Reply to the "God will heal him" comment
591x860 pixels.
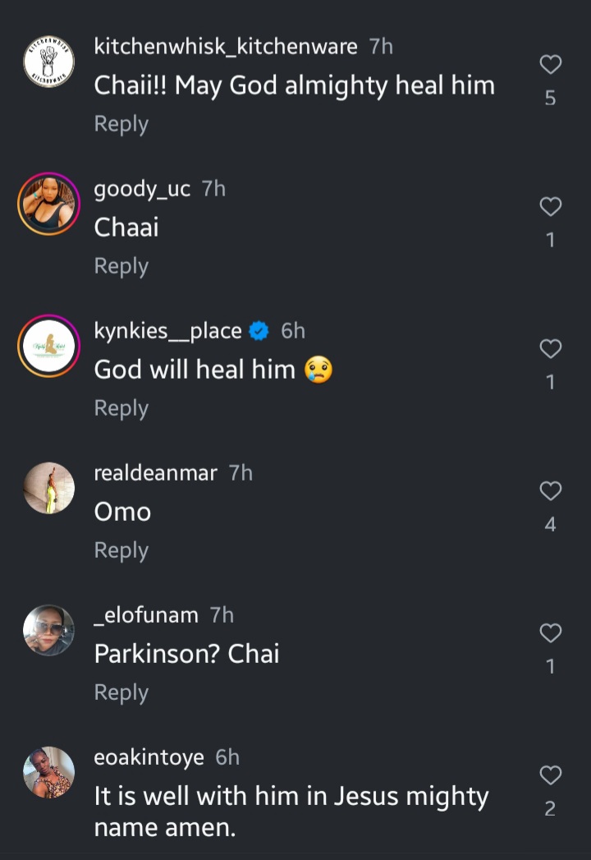pyautogui.click(x=121, y=408)
